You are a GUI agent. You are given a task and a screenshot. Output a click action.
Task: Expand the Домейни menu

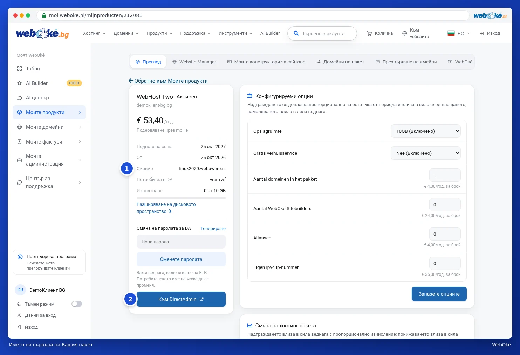click(126, 33)
